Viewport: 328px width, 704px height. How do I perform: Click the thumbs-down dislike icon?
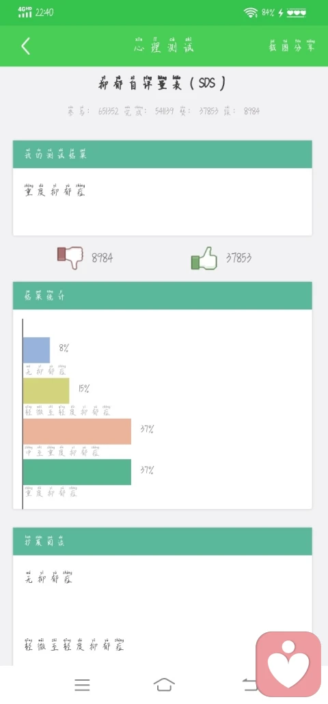tap(70, 257)
